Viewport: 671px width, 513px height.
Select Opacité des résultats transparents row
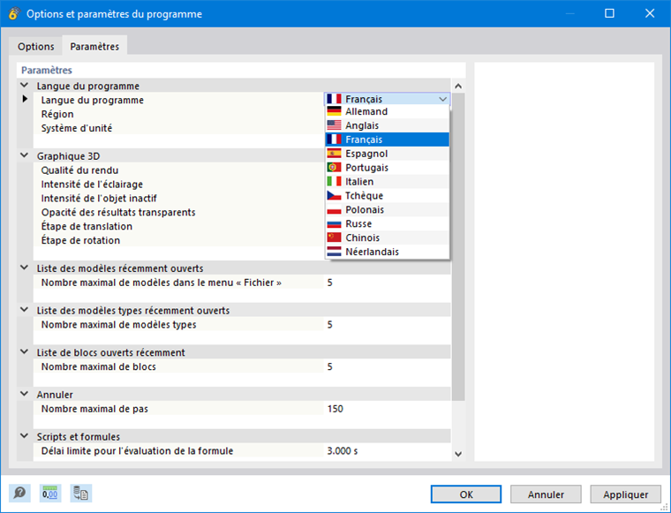[x=178, y=212]
